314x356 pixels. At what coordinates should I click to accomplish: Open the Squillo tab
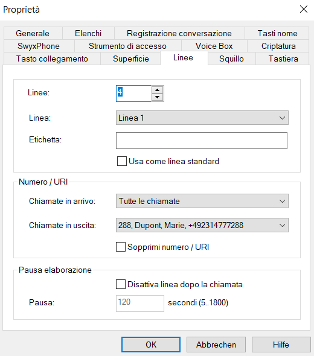point(231,59)
